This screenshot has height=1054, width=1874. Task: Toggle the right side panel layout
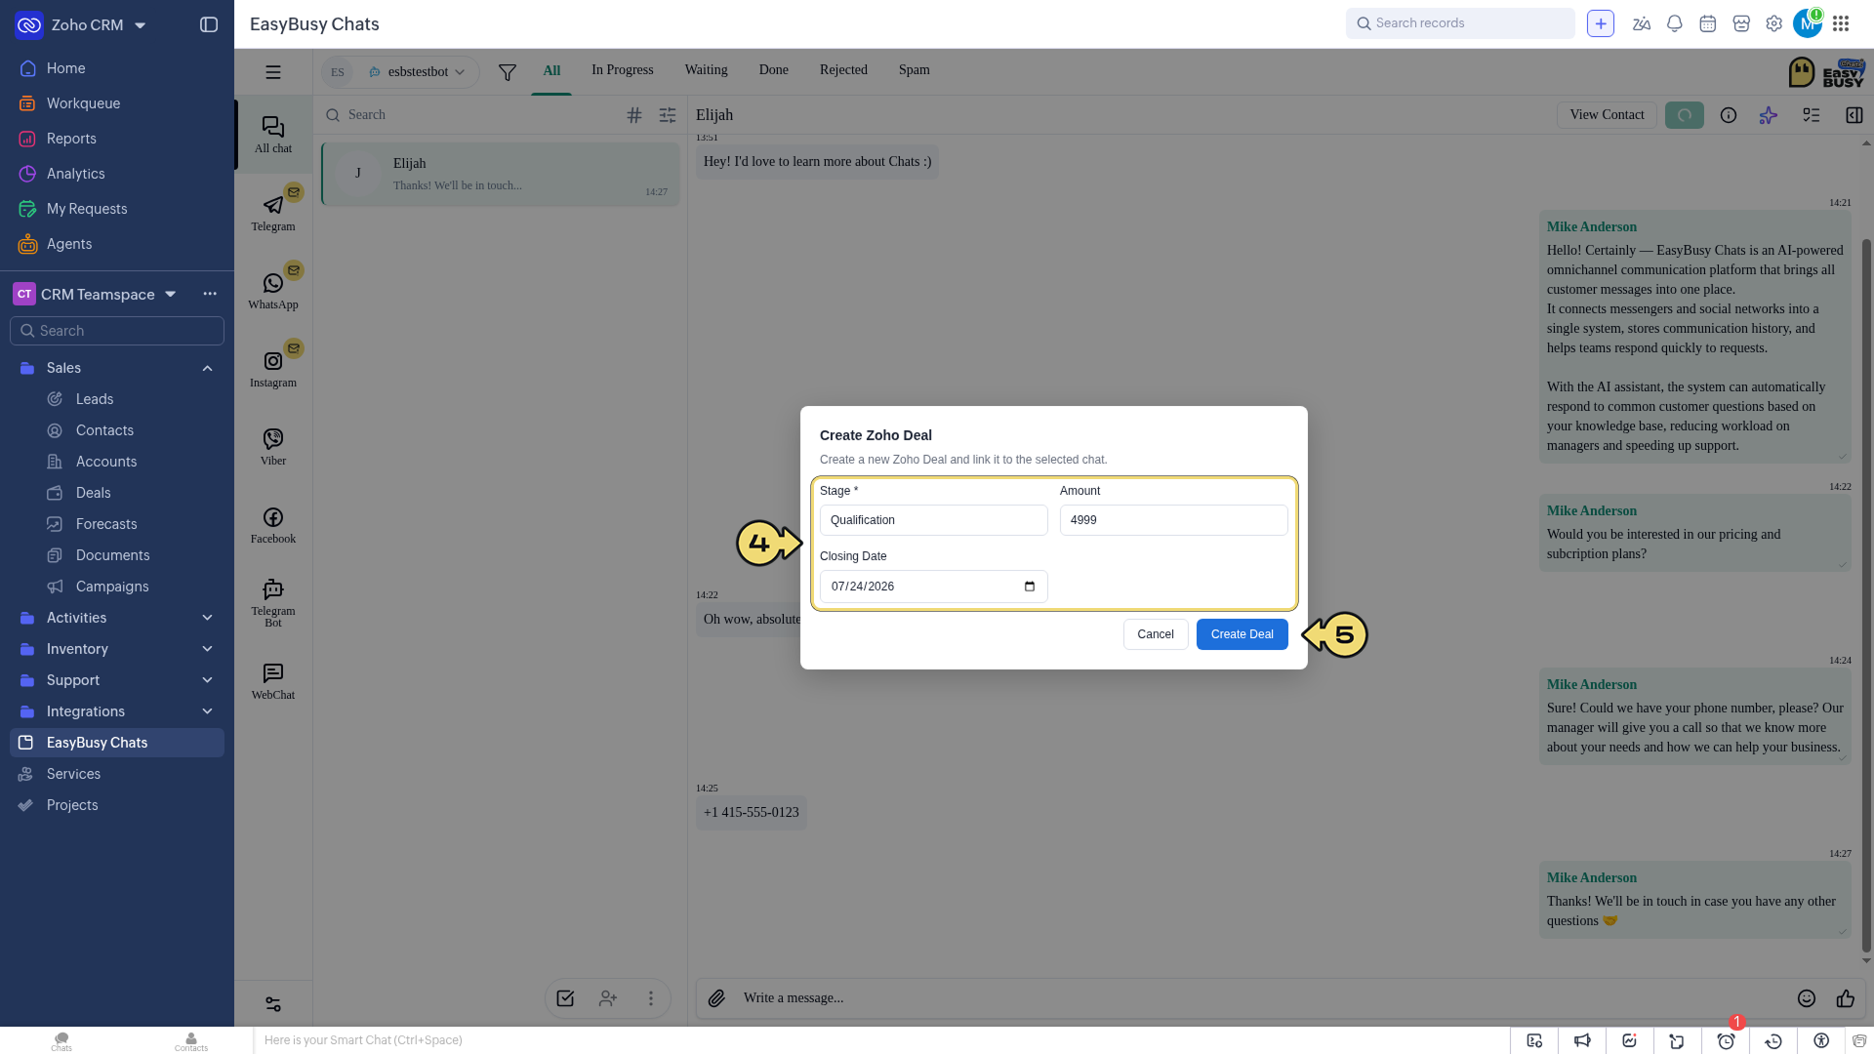pos(1854,115)
